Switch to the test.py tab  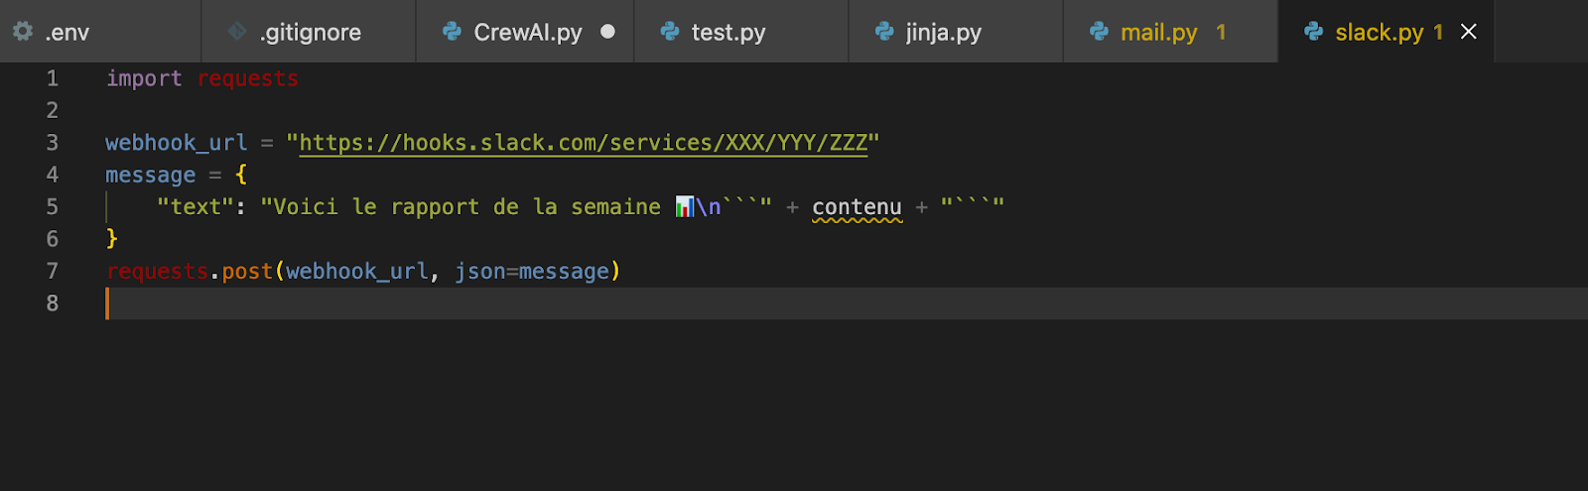741,32
